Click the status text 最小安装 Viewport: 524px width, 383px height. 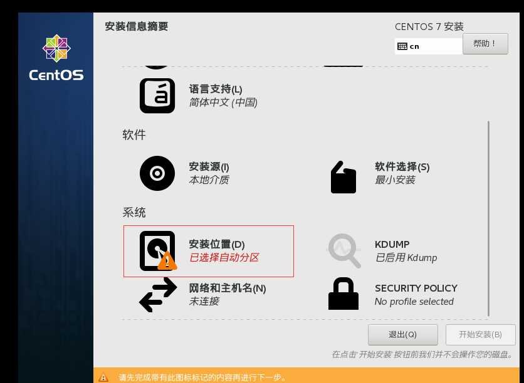tap(395, 180)
